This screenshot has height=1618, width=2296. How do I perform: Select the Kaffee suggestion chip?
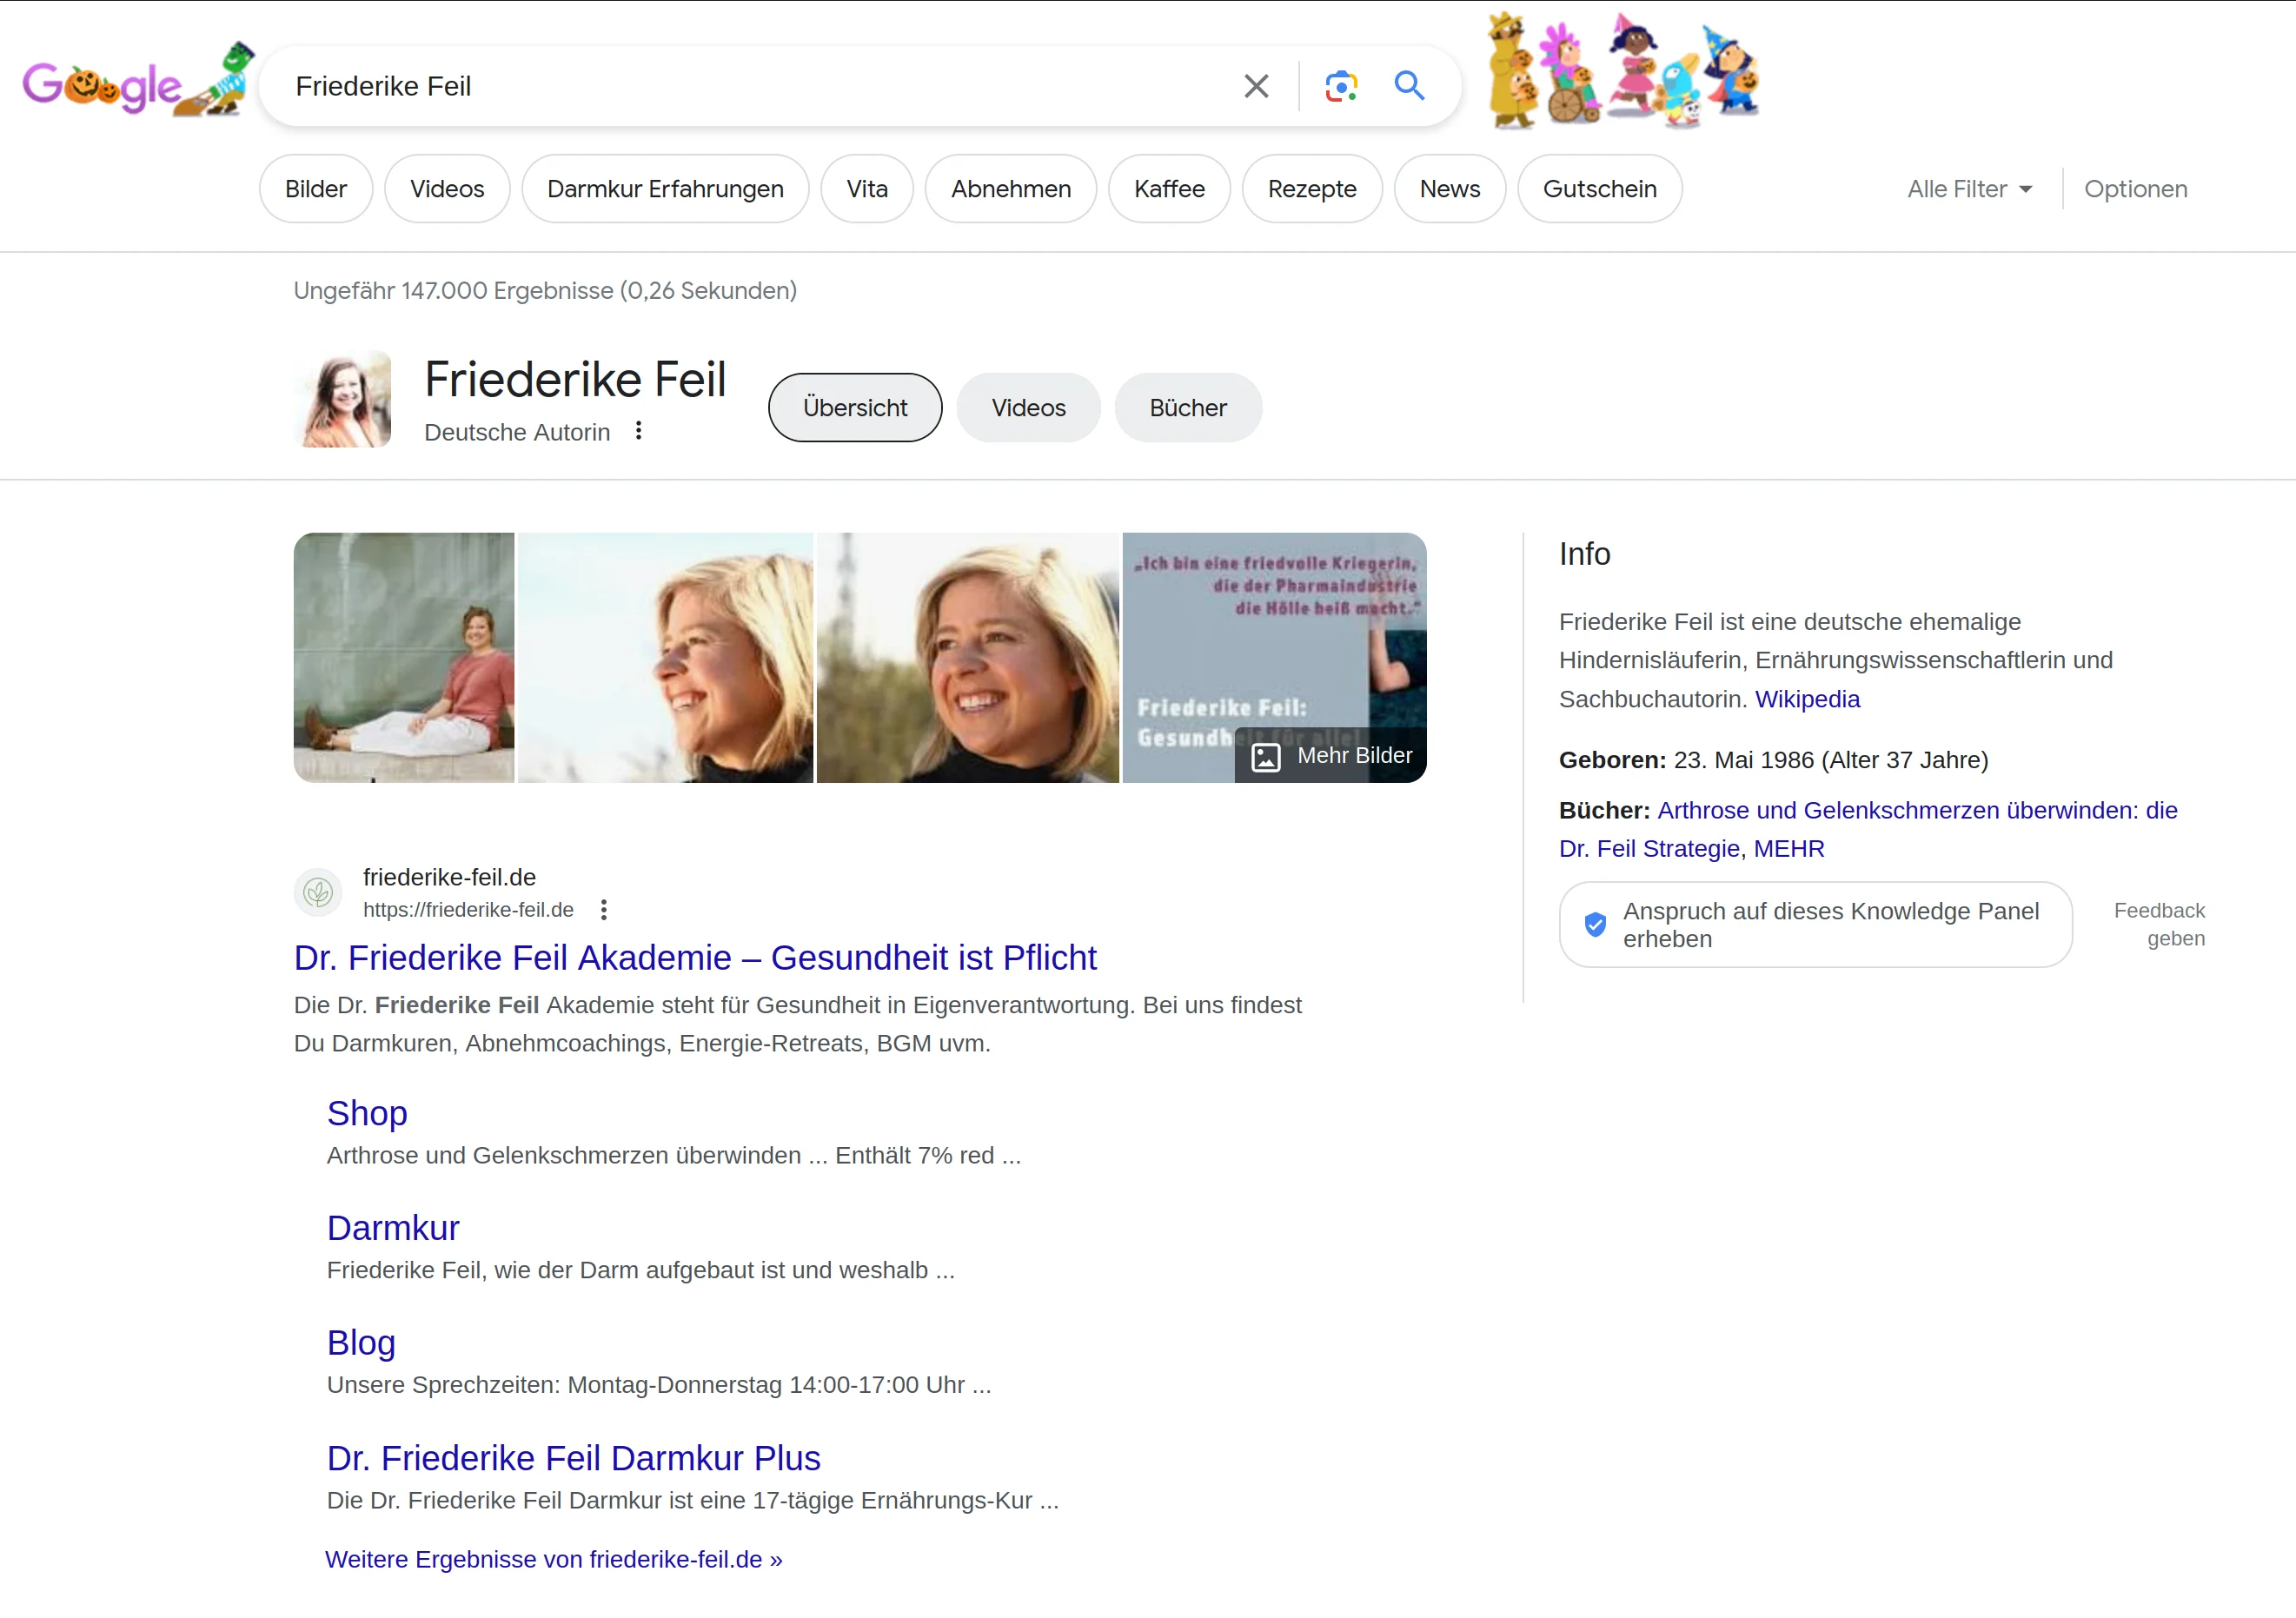point(1169,189)
